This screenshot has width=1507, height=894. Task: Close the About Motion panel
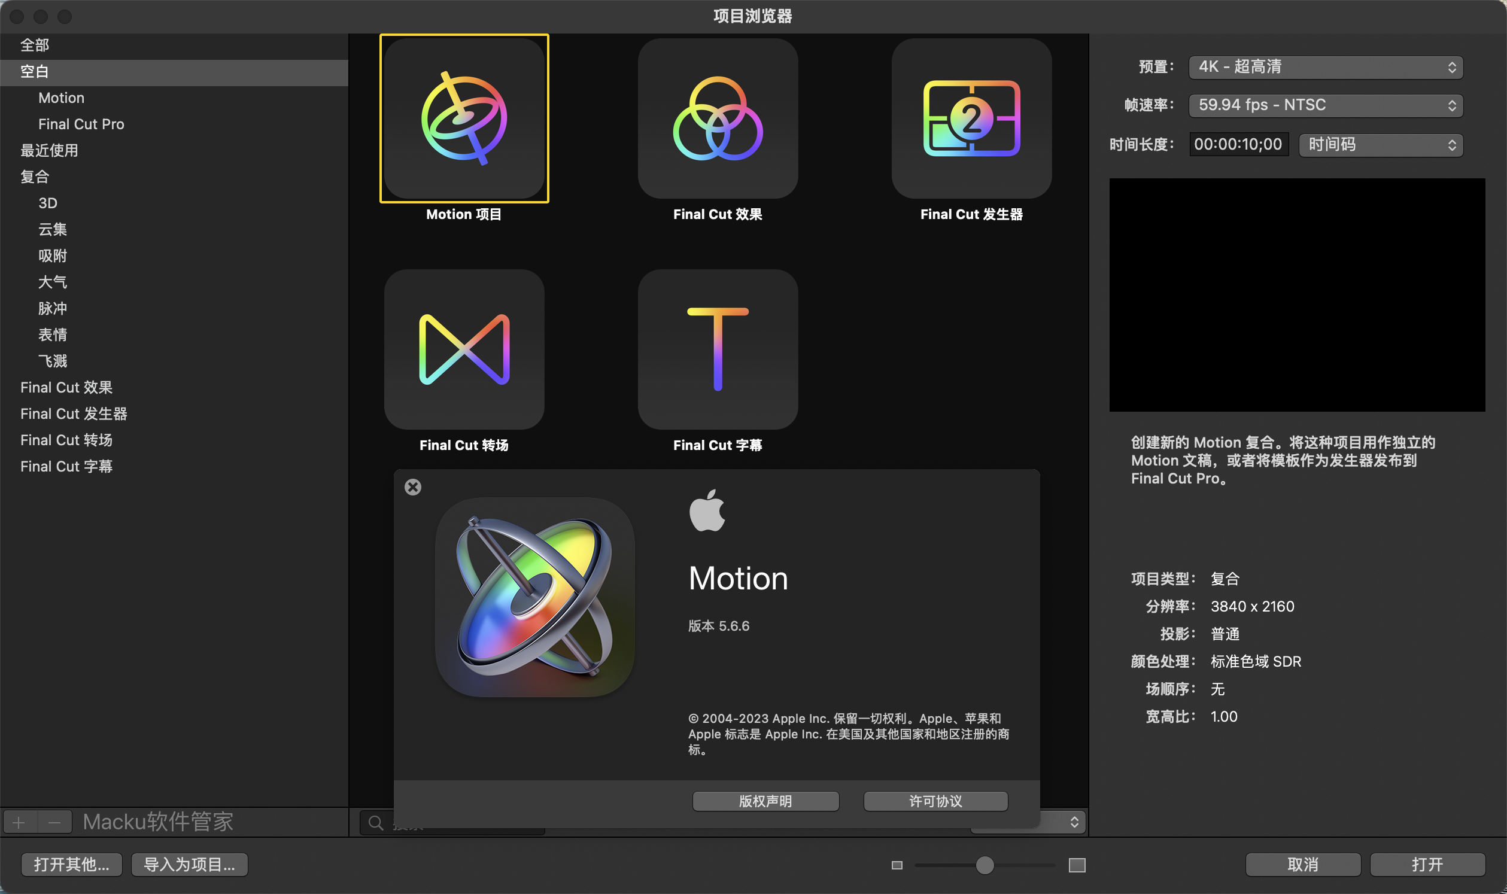413,486
